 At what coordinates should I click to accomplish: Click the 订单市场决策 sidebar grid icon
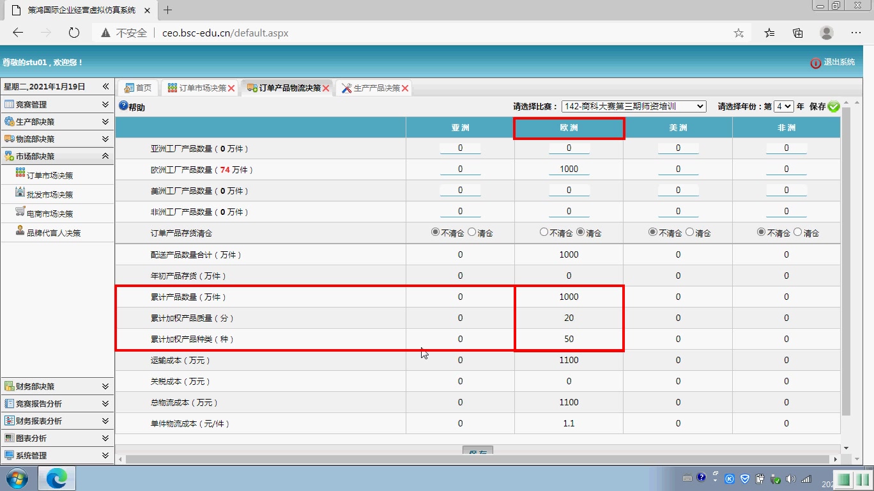click(x=20, y=174)
